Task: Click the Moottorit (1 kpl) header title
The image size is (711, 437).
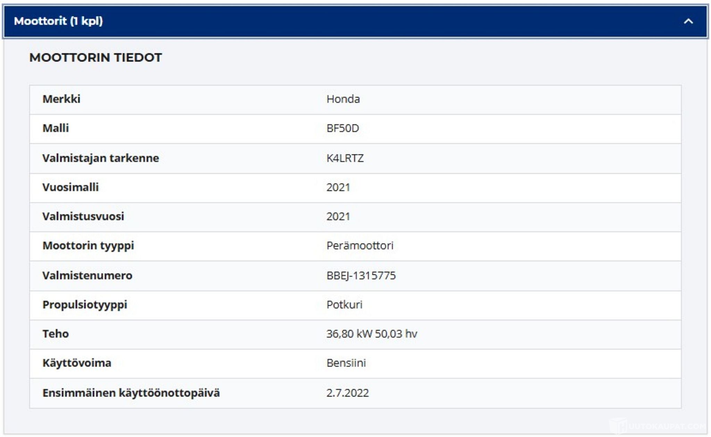Action: pos(58,21)
